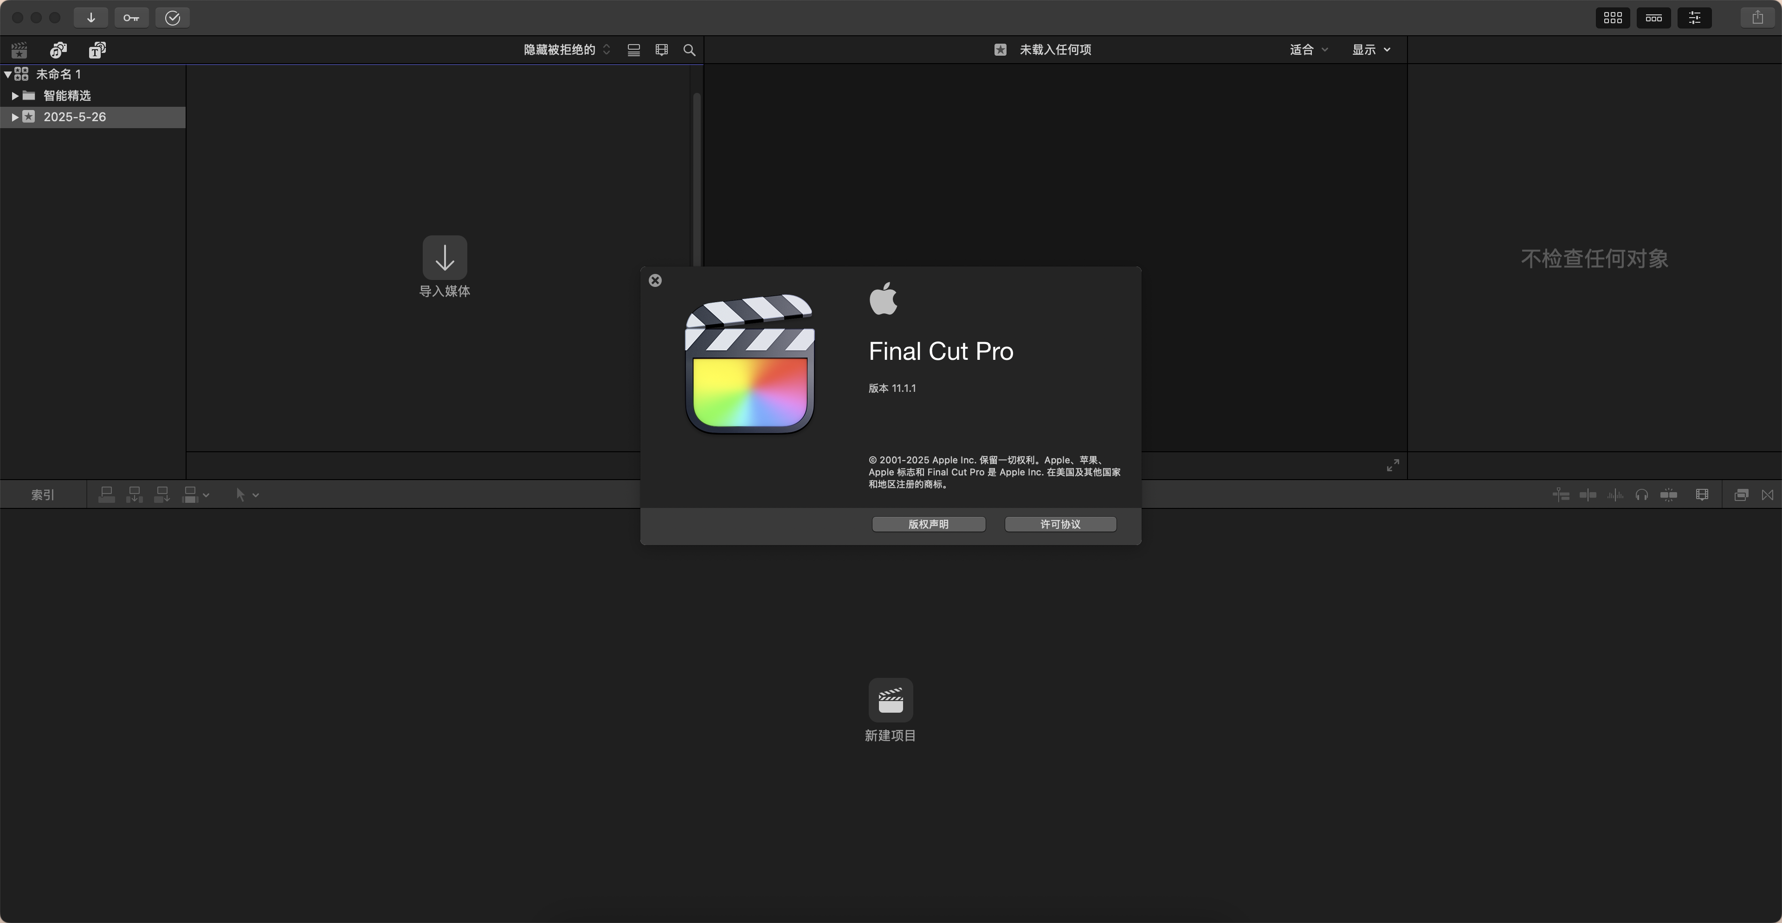Toggle timeline skimming icon
Image resolution: width=1782 pixels, height=923 pixels.
[x=1561, y=495]
